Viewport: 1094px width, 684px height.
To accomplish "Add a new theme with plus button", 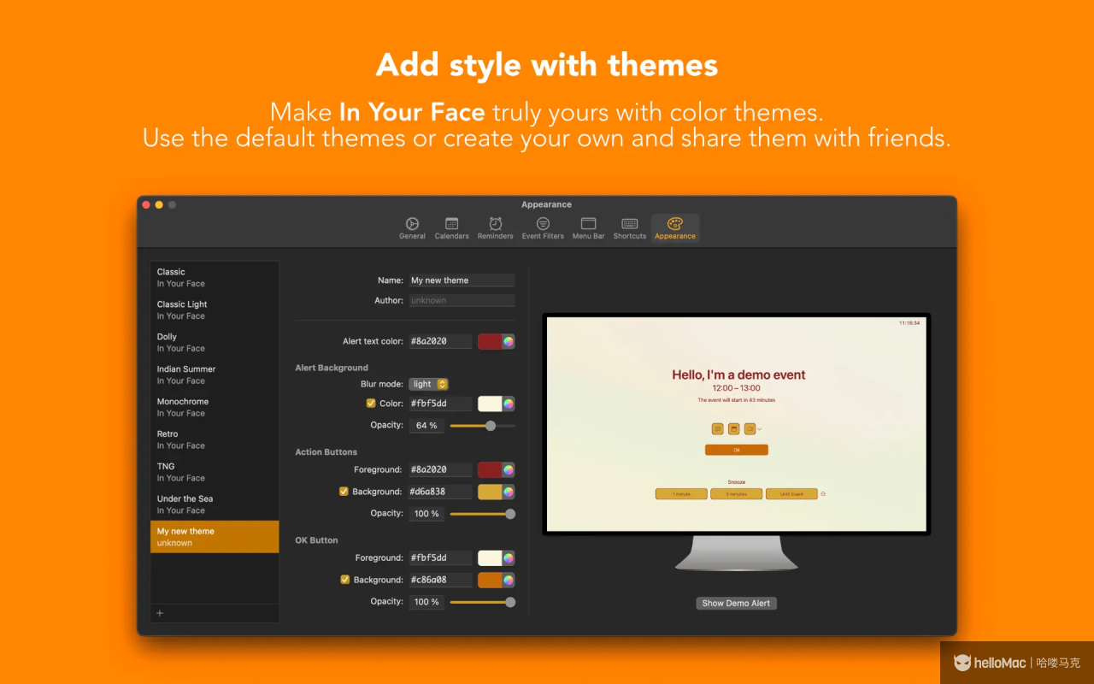I will coord(160,613).
